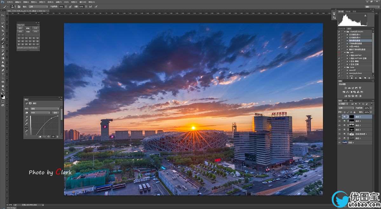Open the Layers opacity 100% dropdown
The width and height of the screenshot is (381, 209).
371,108
